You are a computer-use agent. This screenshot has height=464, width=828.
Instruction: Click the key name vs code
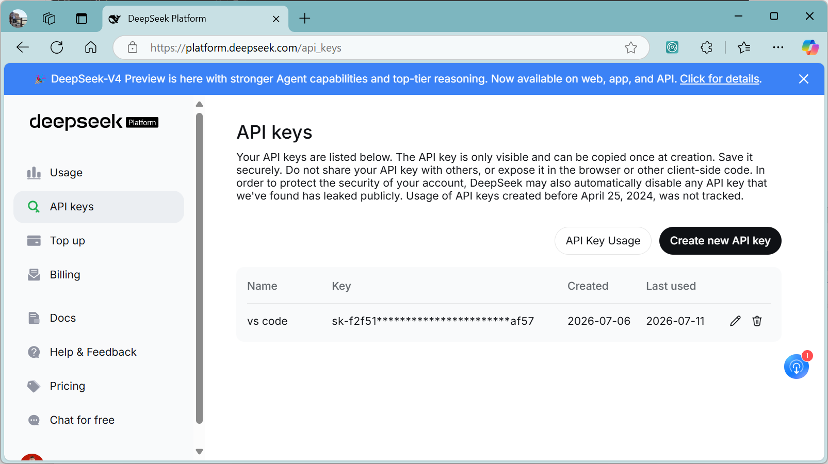click(x=267, y=321)
